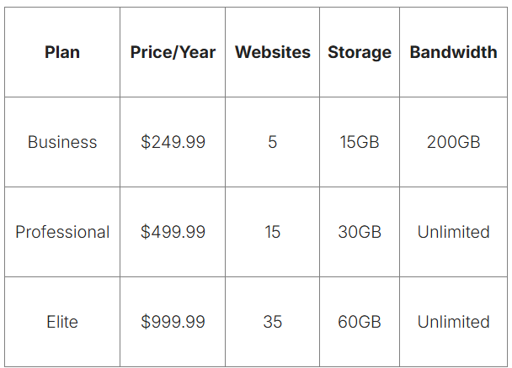512x368 pixels.
Task: Click the Plan column header
Action: pyautogui.click(x=62, y=52)
